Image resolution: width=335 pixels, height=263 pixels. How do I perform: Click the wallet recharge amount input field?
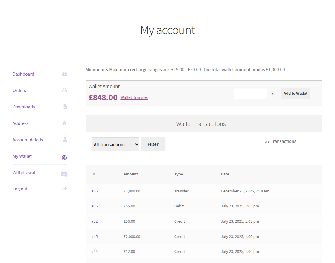tap(250, 93)
